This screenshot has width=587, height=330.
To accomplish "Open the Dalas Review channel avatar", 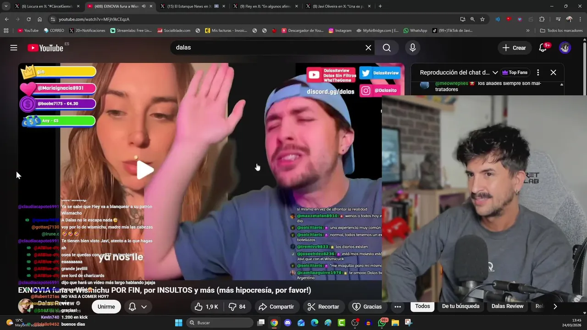I will click(x=25, y=306).
